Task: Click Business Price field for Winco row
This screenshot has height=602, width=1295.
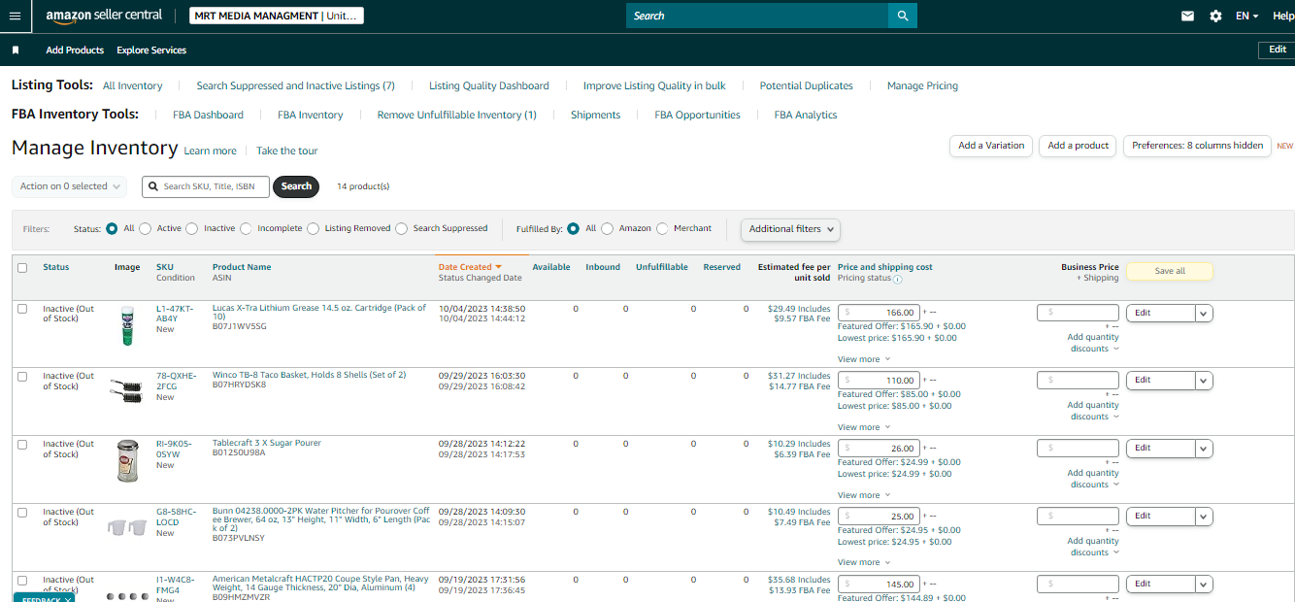Action: [x=1078, y=381]
